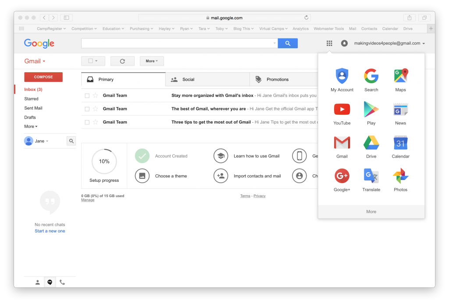Show contacts person icon at the bottom

point(38,282)
